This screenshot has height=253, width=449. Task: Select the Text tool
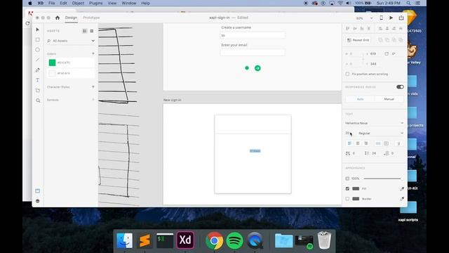point(37,80)
